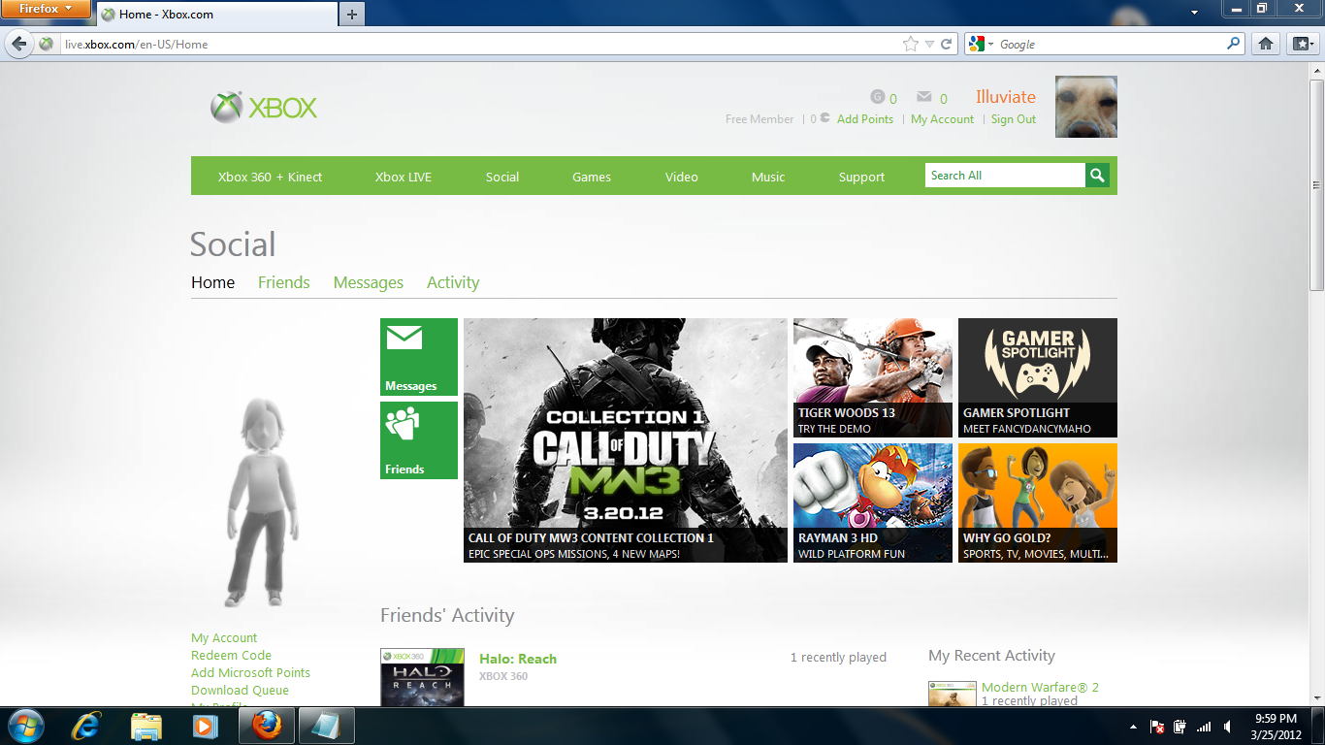
Task: Reload the current page
Action: [947, 44]
